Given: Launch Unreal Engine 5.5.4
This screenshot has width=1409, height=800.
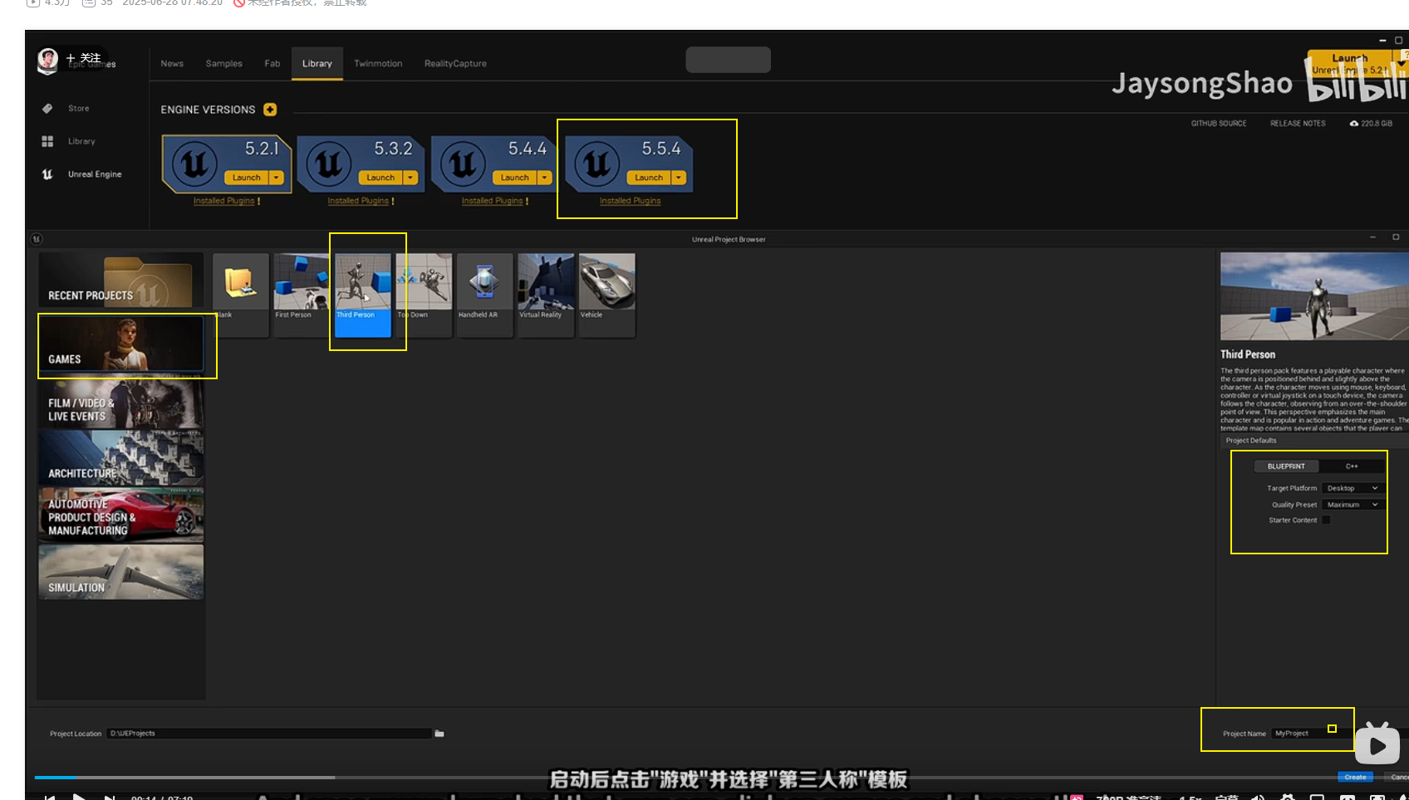Looking at the screenshot, I should point(649,178).
